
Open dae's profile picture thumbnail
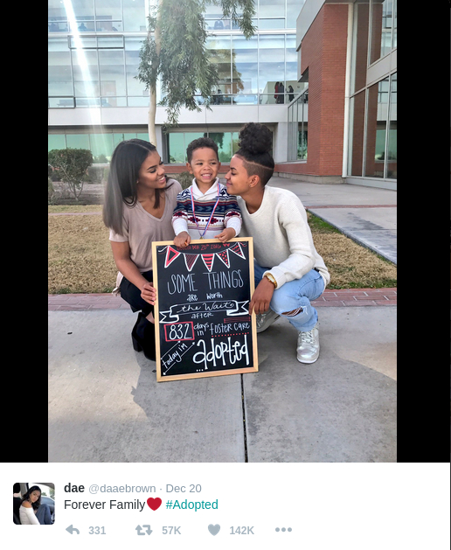click(x=34, y=504)
